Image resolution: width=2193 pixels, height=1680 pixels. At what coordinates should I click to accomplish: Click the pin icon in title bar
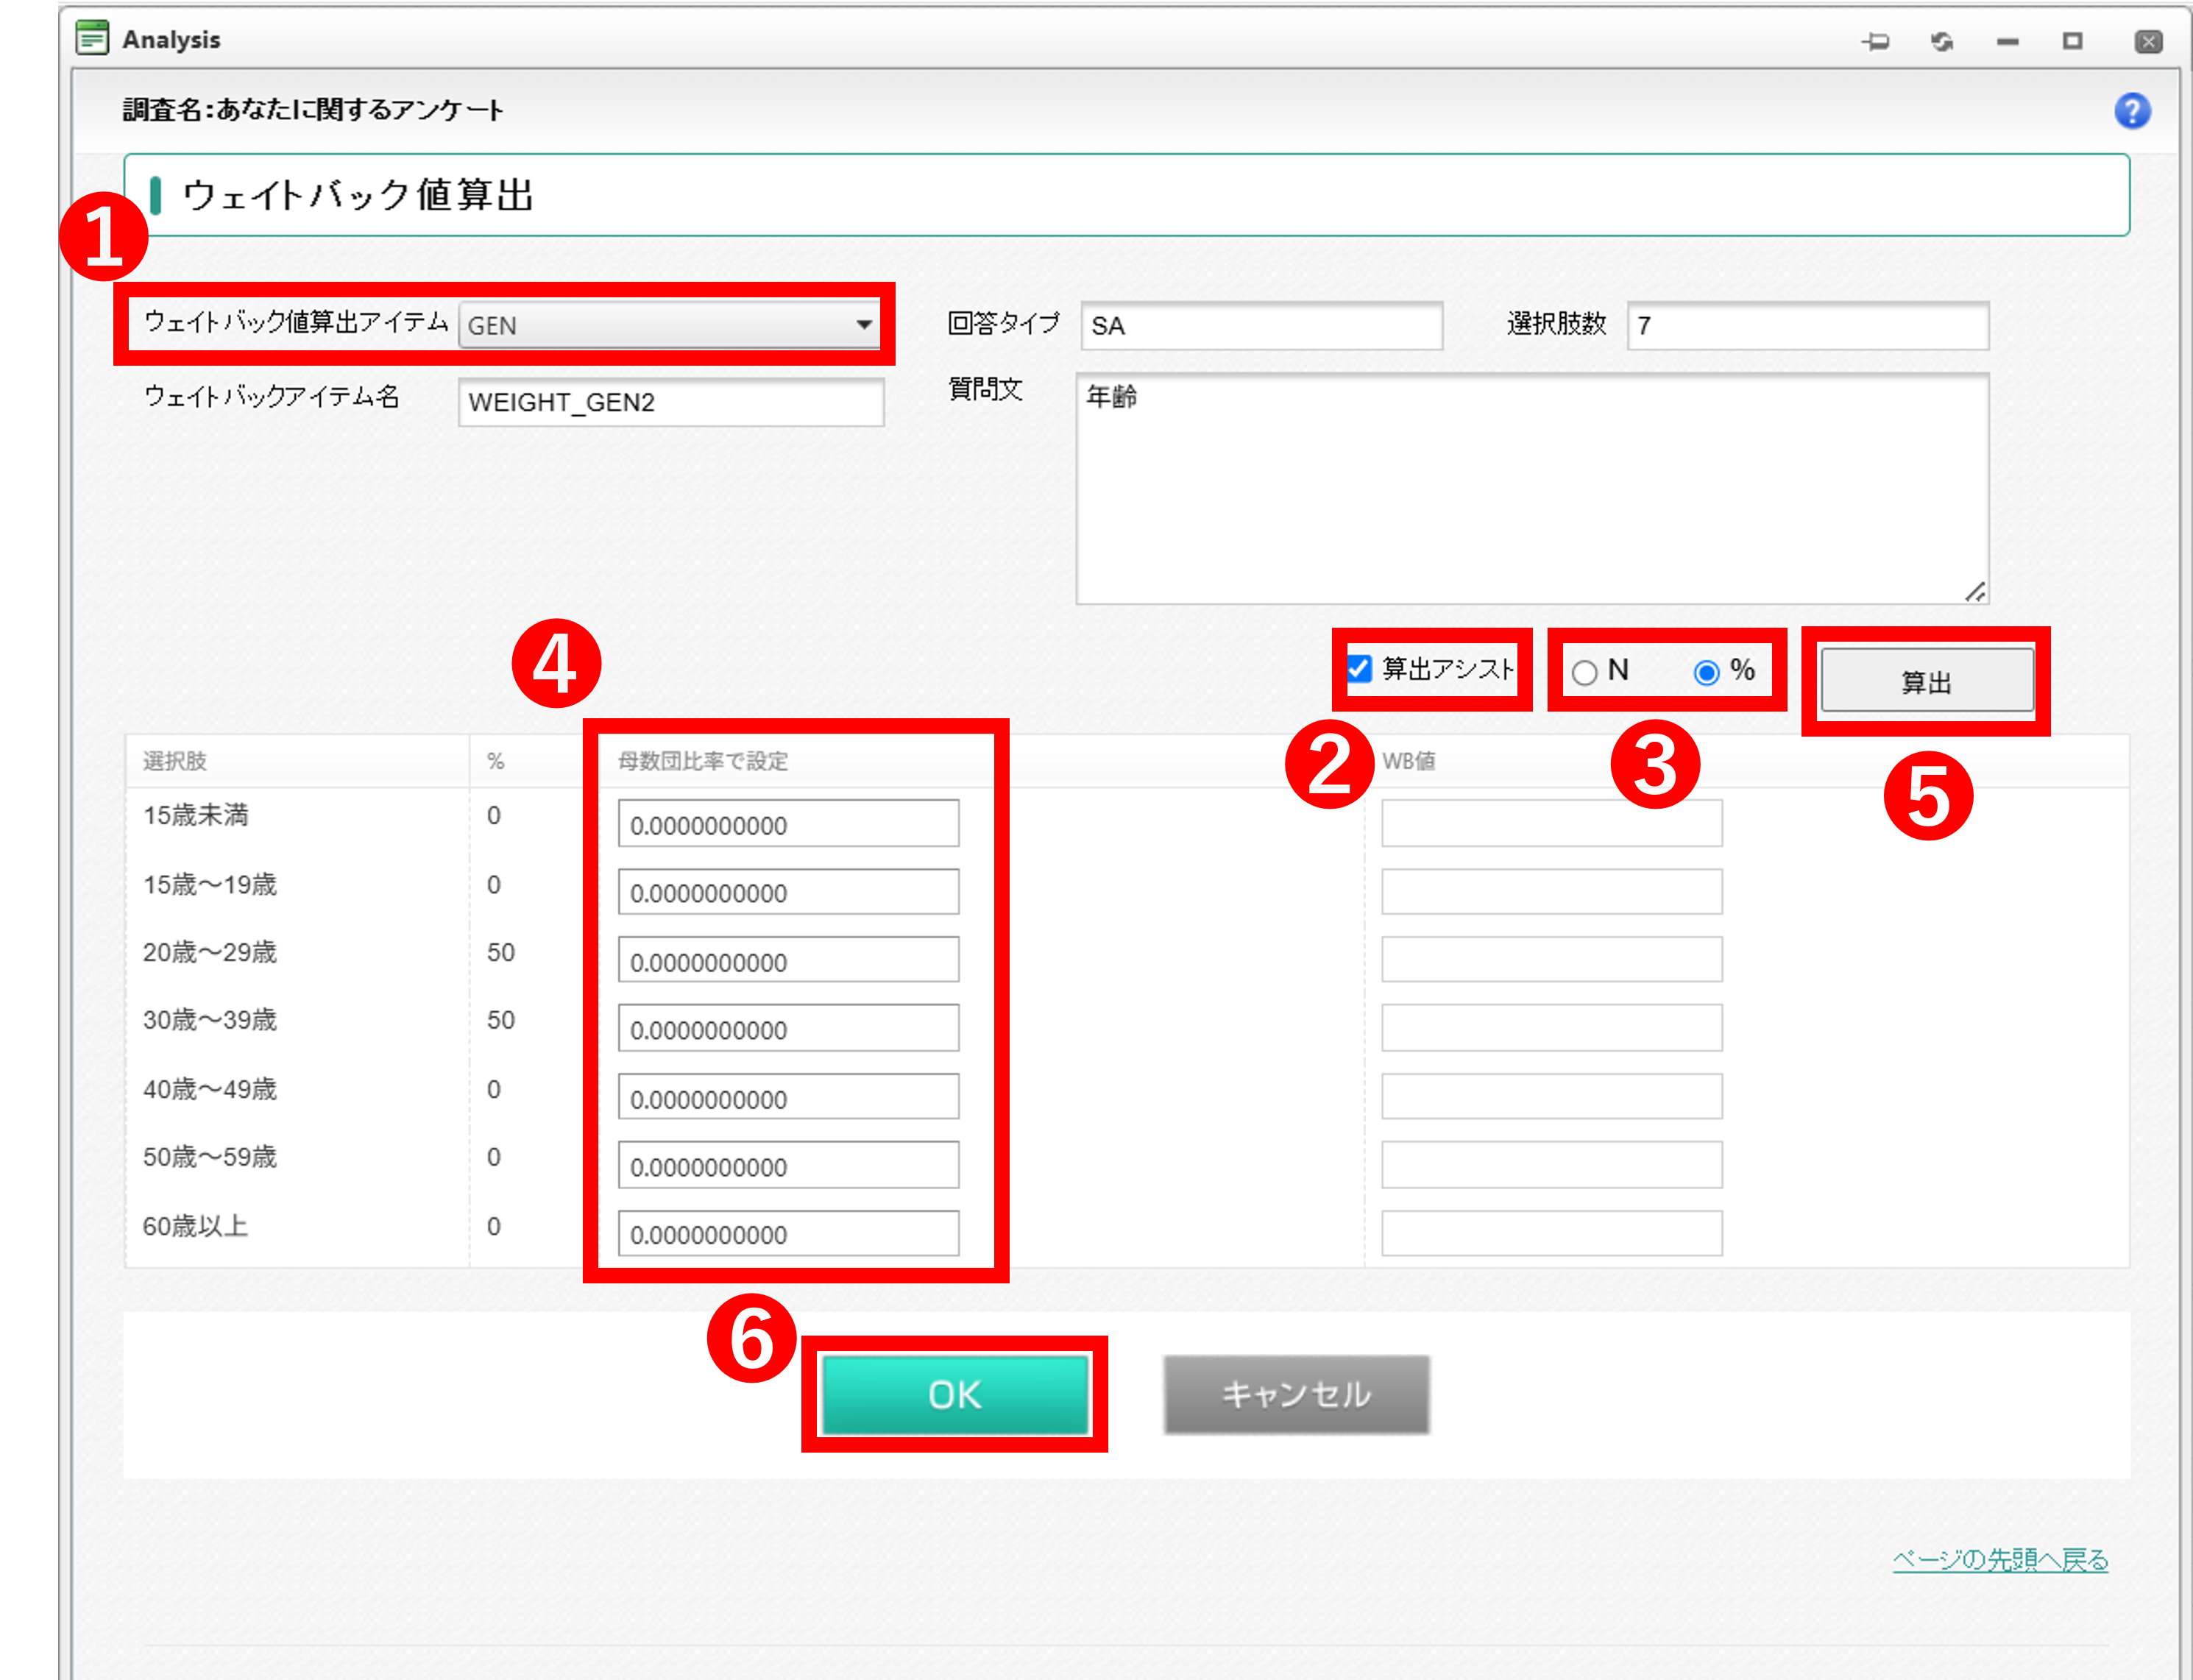coord(1876,41)
